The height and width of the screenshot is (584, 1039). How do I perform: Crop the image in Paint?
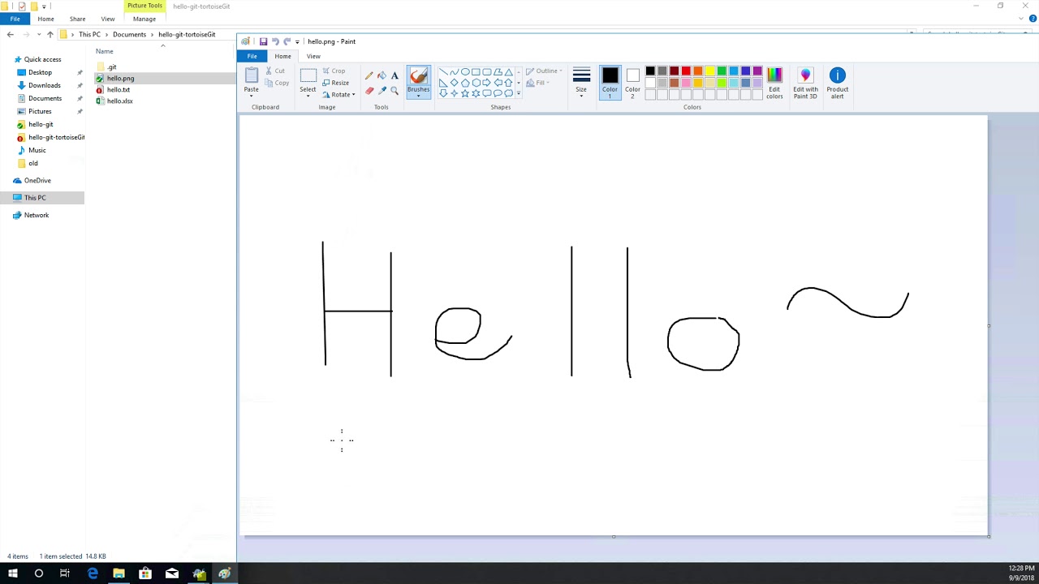[x=334, y=71]
